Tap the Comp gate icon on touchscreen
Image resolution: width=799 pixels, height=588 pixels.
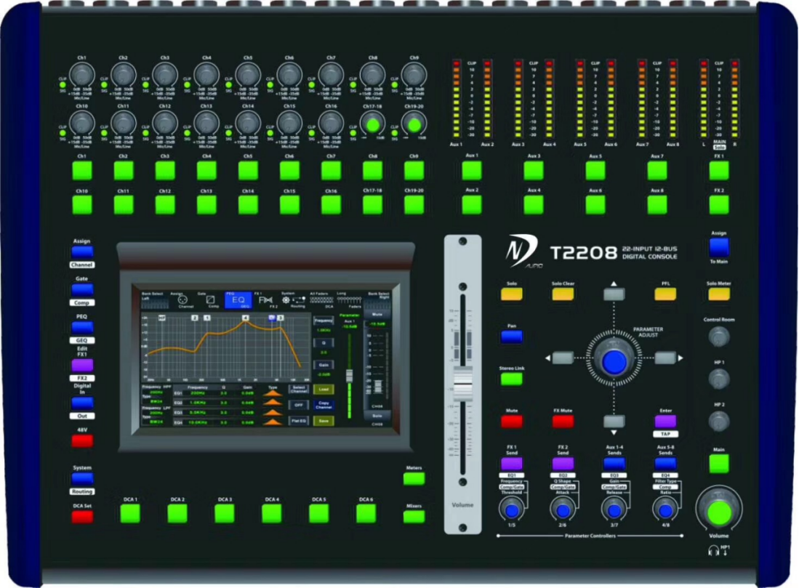tap(210, 300)
